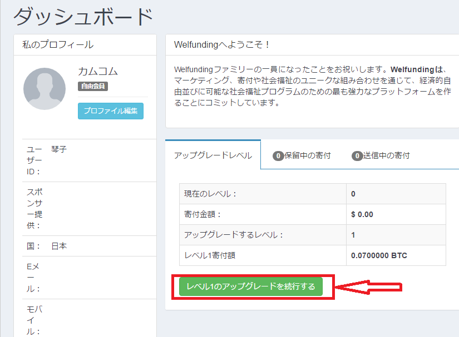Switch to the アップグレードレベル tab
The image size is (459, 337).
[213, 155]
